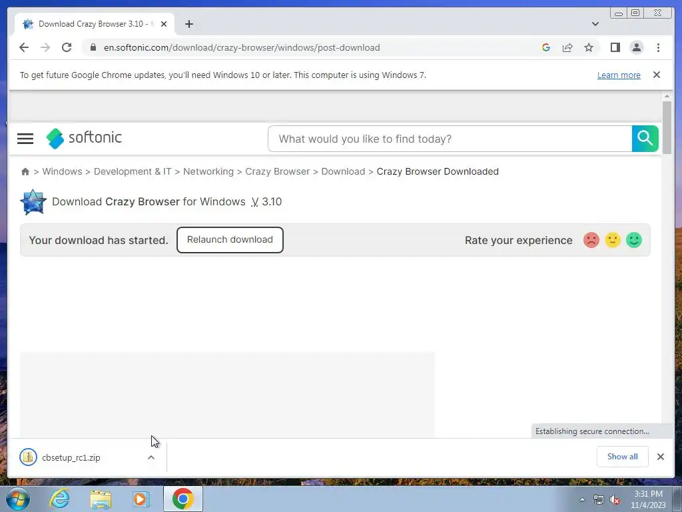The image size is (682, 512).
Task: Open the Softonic hamburger menu
Action: (25, 139)
